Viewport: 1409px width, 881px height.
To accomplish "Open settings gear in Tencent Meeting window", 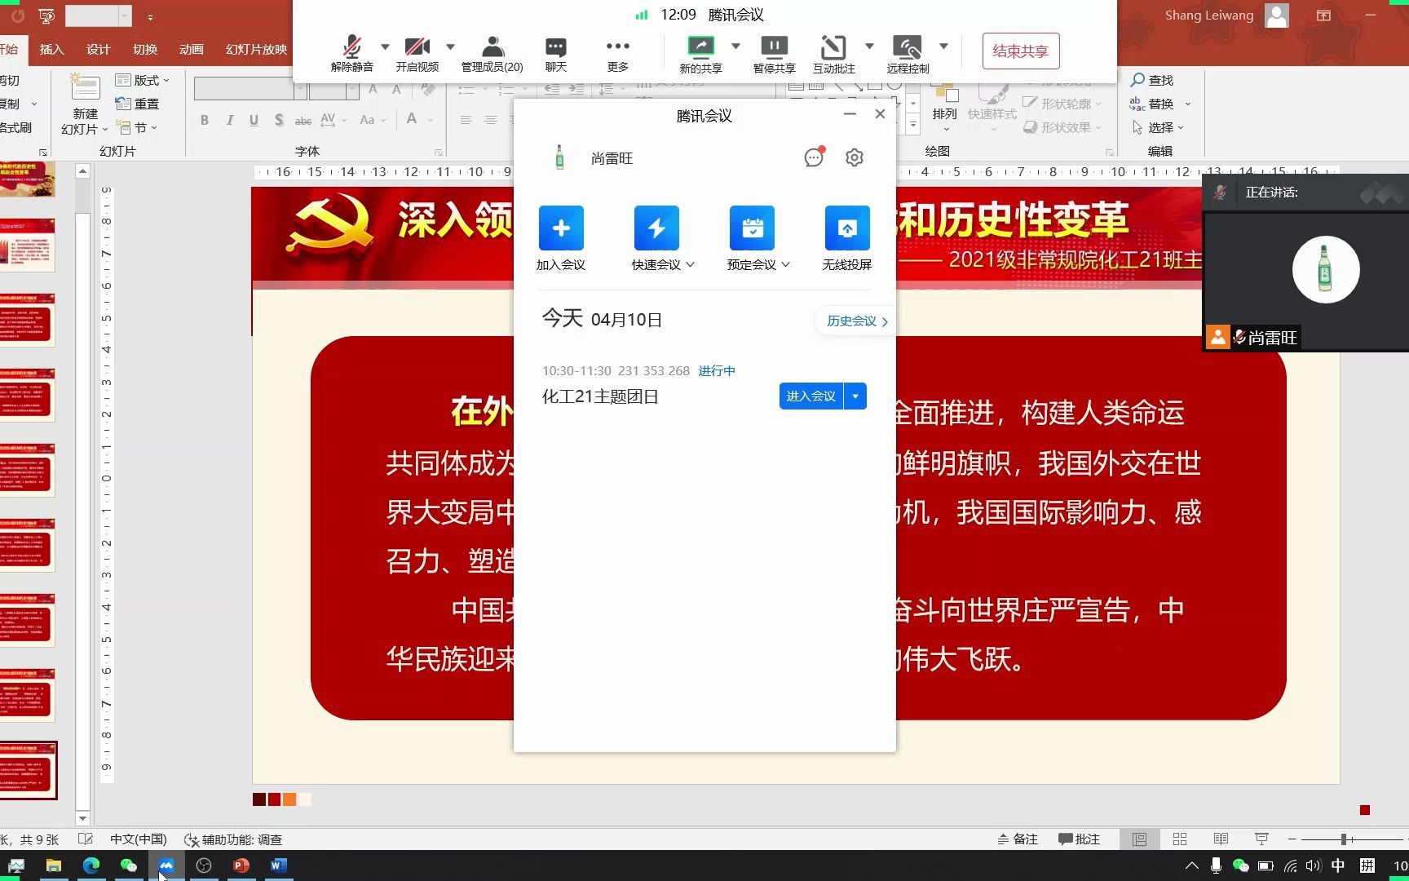I will coord(854,157).
